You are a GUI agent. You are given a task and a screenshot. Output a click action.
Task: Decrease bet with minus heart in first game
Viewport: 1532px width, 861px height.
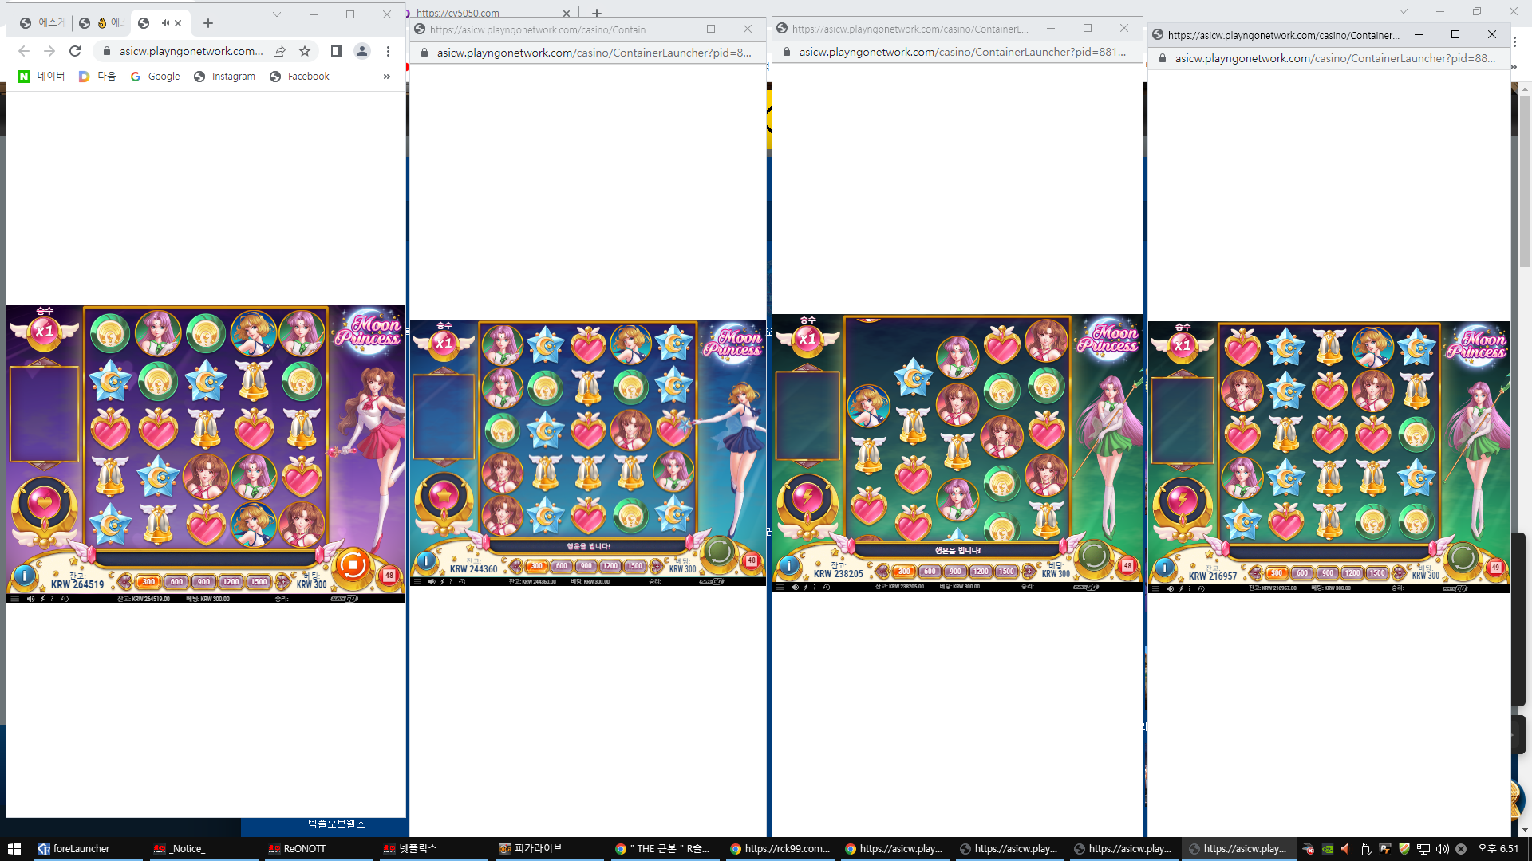point(125,582)
